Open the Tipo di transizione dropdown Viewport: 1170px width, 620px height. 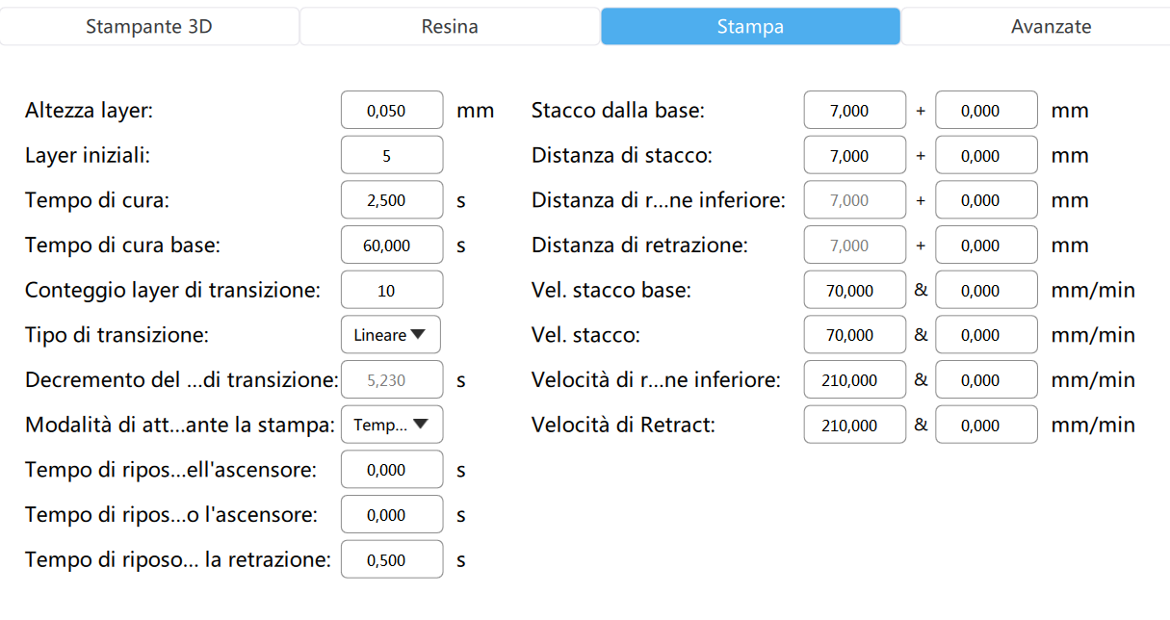tap(391, 335)
